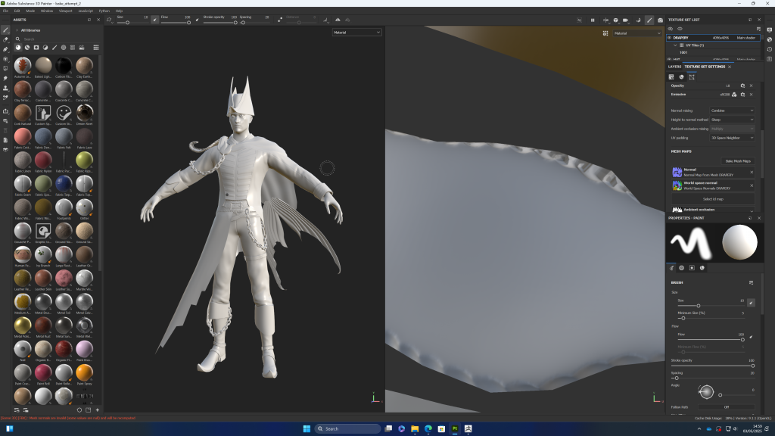Pause rendering with the pause icon

point(593,20)
